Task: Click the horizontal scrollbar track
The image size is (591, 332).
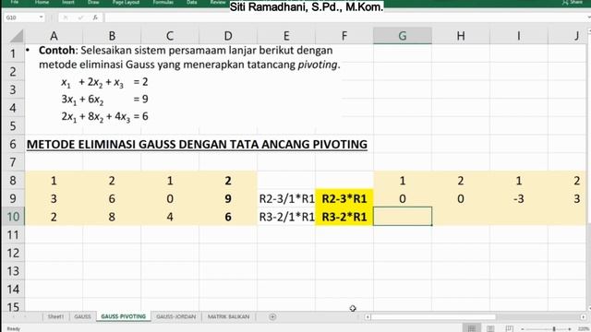Action: click(x=475, y=317)
